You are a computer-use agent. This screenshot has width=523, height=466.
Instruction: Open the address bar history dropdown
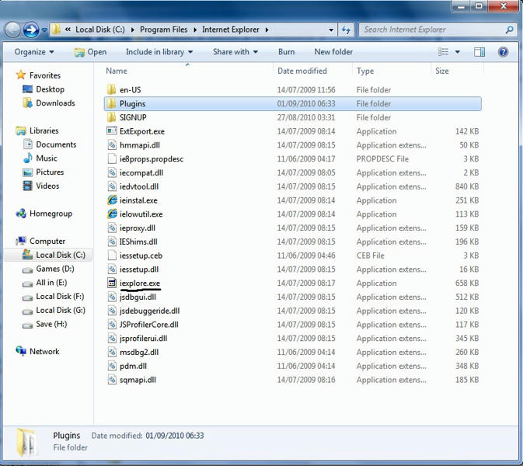pos(331,30)
